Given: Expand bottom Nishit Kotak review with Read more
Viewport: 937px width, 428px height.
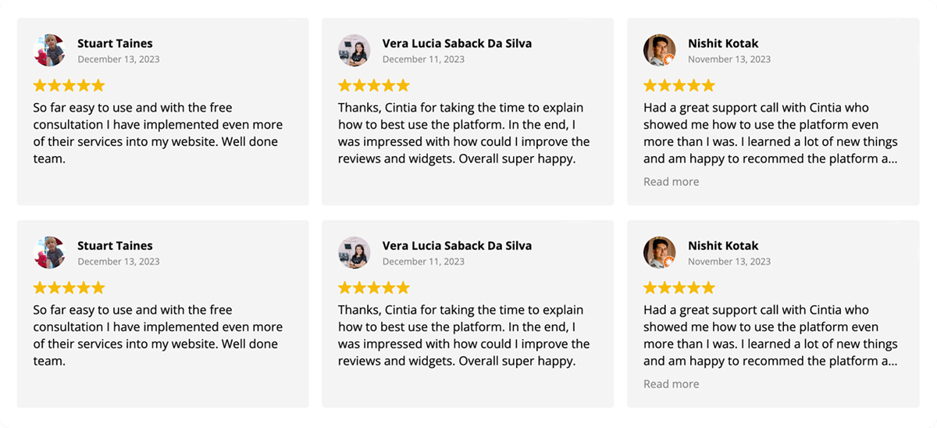Looking at the screenshot, I should tap(671, 384).
